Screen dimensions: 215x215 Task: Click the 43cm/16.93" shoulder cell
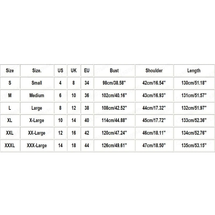(x=154, y=95)
